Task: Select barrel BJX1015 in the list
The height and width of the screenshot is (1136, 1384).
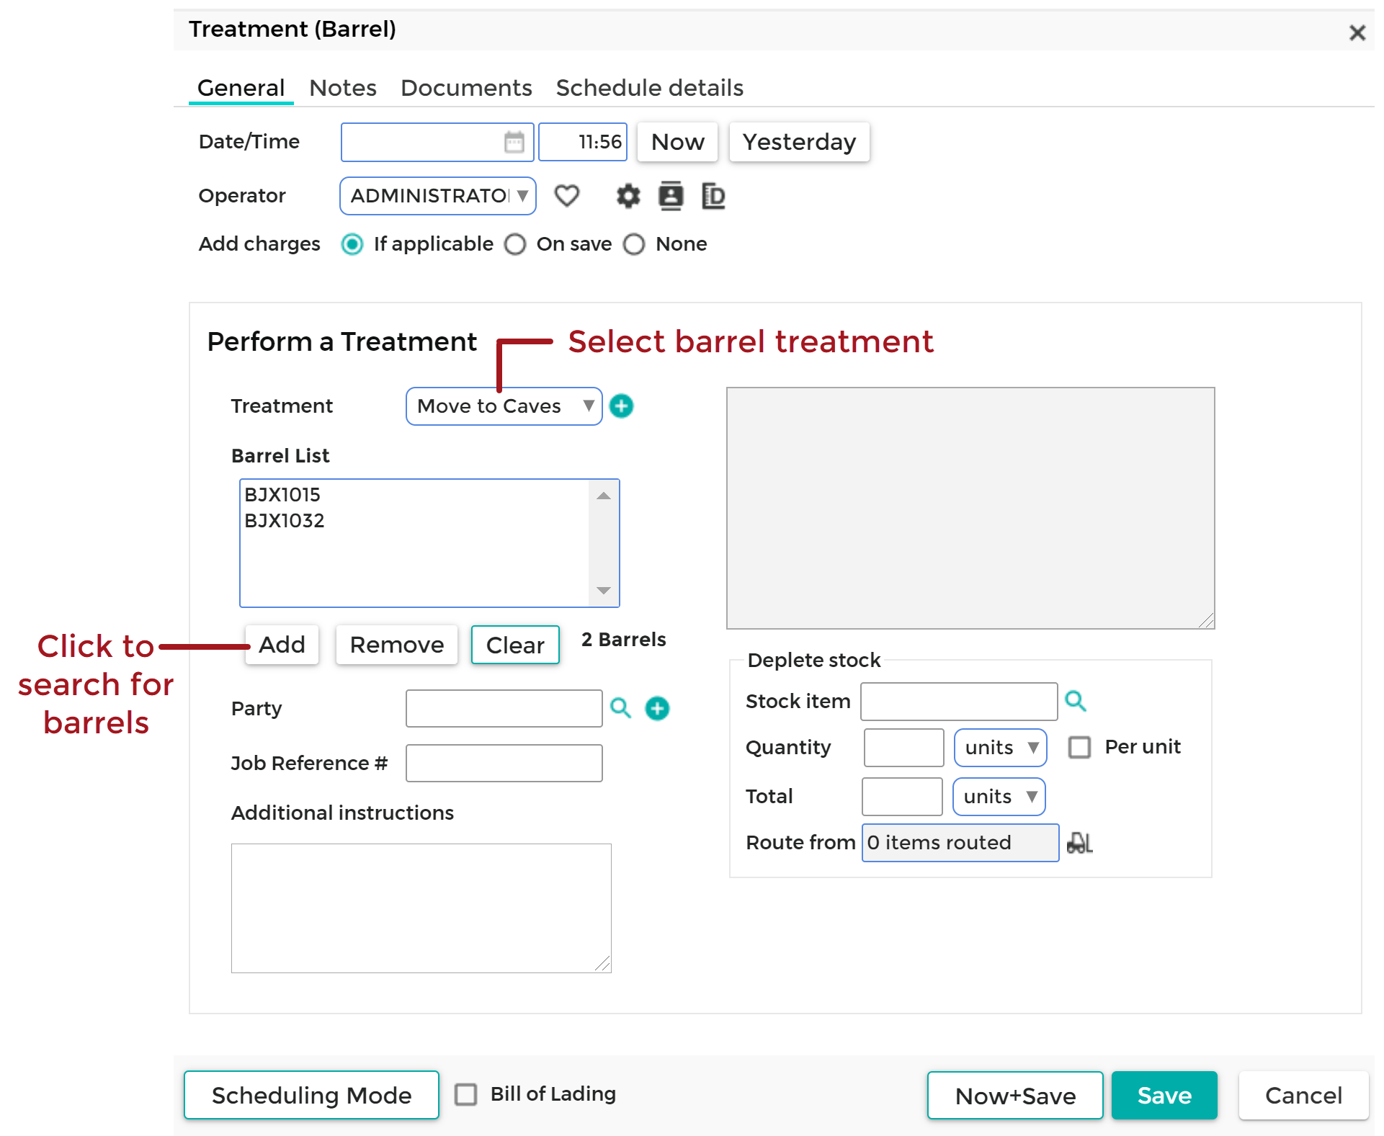Action: click(282, 495)
